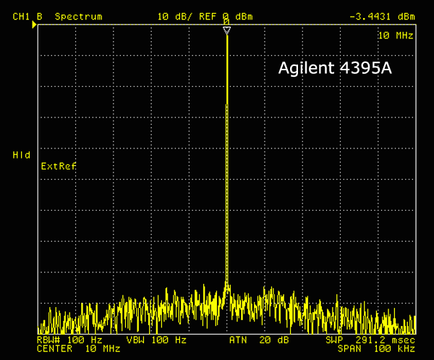Screen dimensions: 434x360
Task: Click the "-3.4431 dBm" marker value
Action: 382,17
